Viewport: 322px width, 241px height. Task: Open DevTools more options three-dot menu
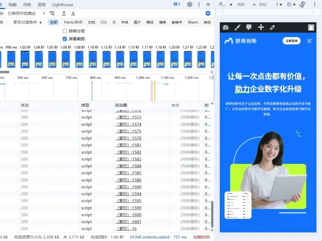[199, 5]
